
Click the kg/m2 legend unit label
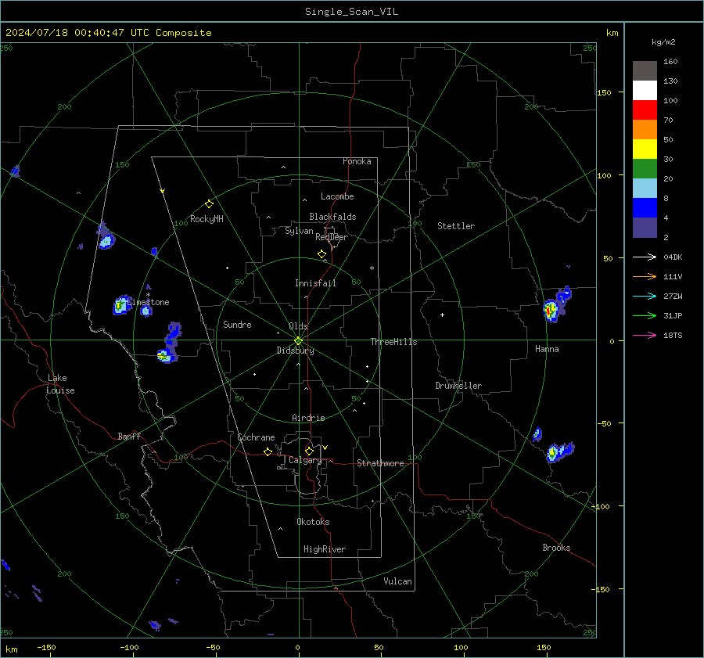[x=663, y=42]
